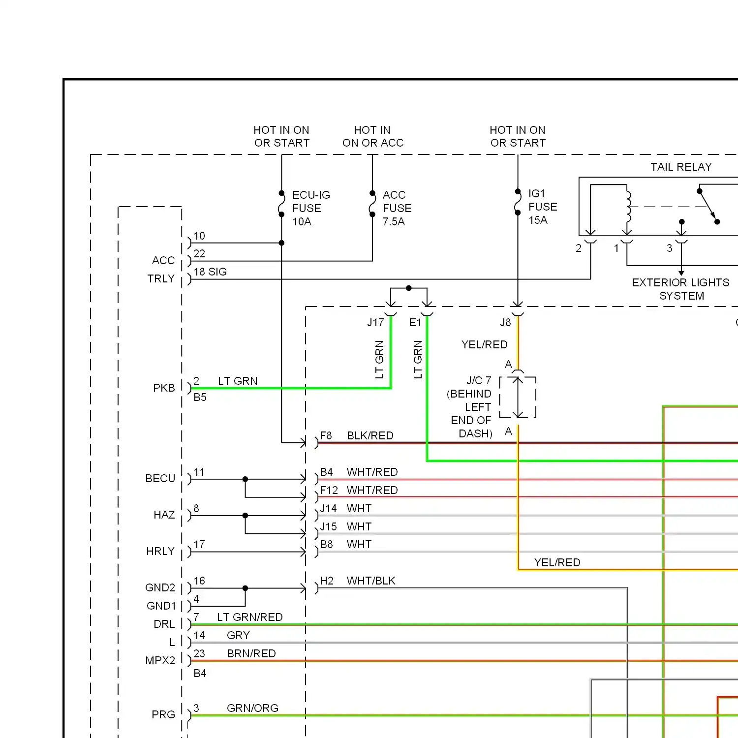Click the DRL terminal label

[164, 624]
